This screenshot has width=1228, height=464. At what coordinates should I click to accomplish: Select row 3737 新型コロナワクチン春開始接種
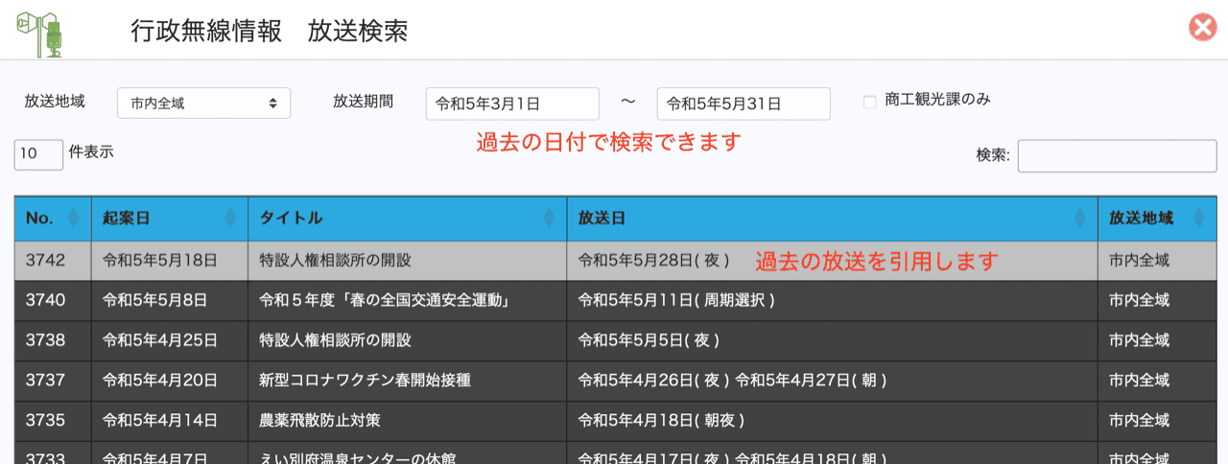(365, 381)
